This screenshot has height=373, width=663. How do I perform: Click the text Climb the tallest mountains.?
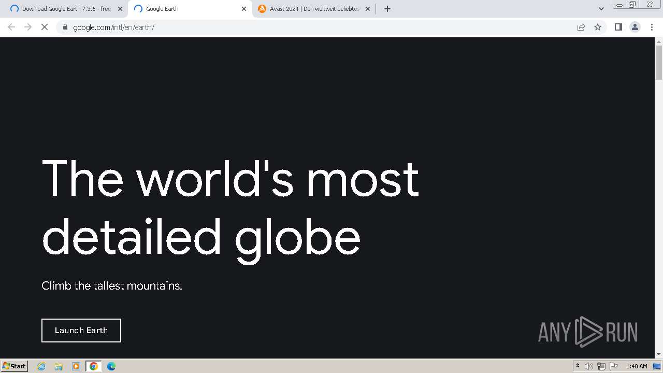(112, 285)
